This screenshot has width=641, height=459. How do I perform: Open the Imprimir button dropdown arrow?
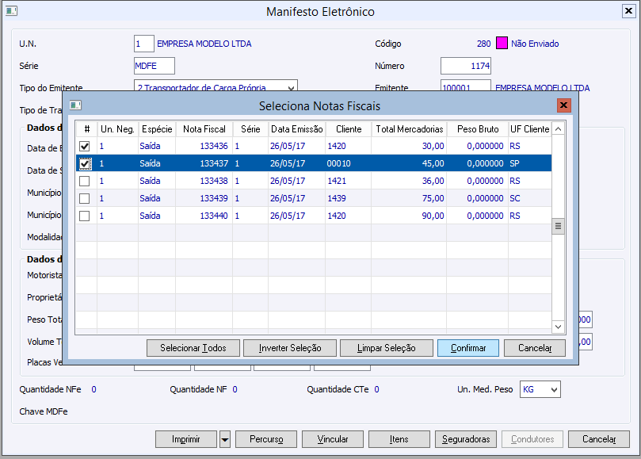224,439
